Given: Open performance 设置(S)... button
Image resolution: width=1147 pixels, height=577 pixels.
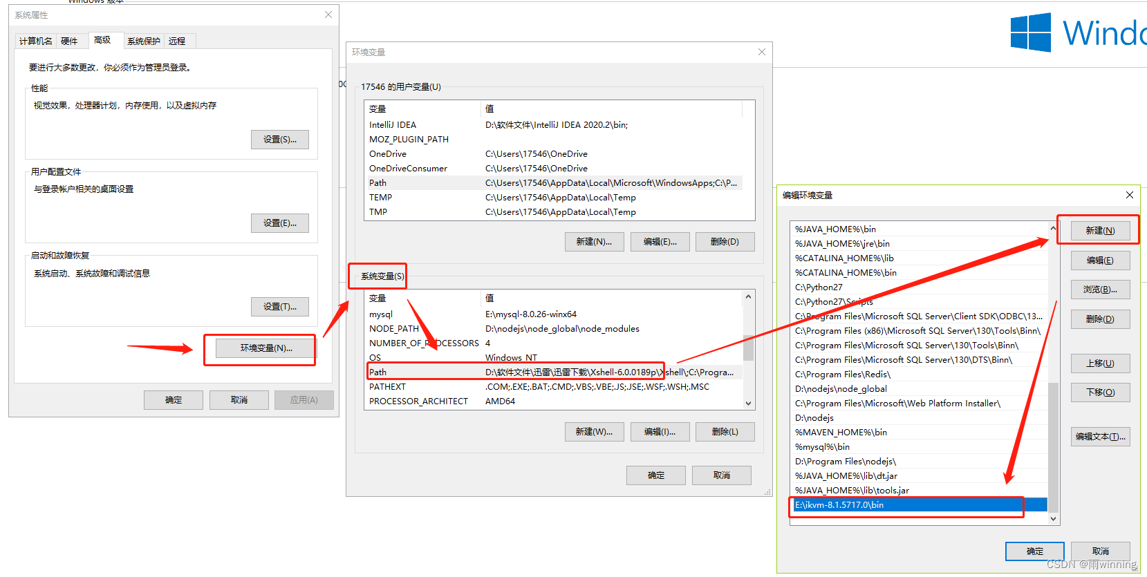Looking at the screenshot, I should (x=280, y=140).
